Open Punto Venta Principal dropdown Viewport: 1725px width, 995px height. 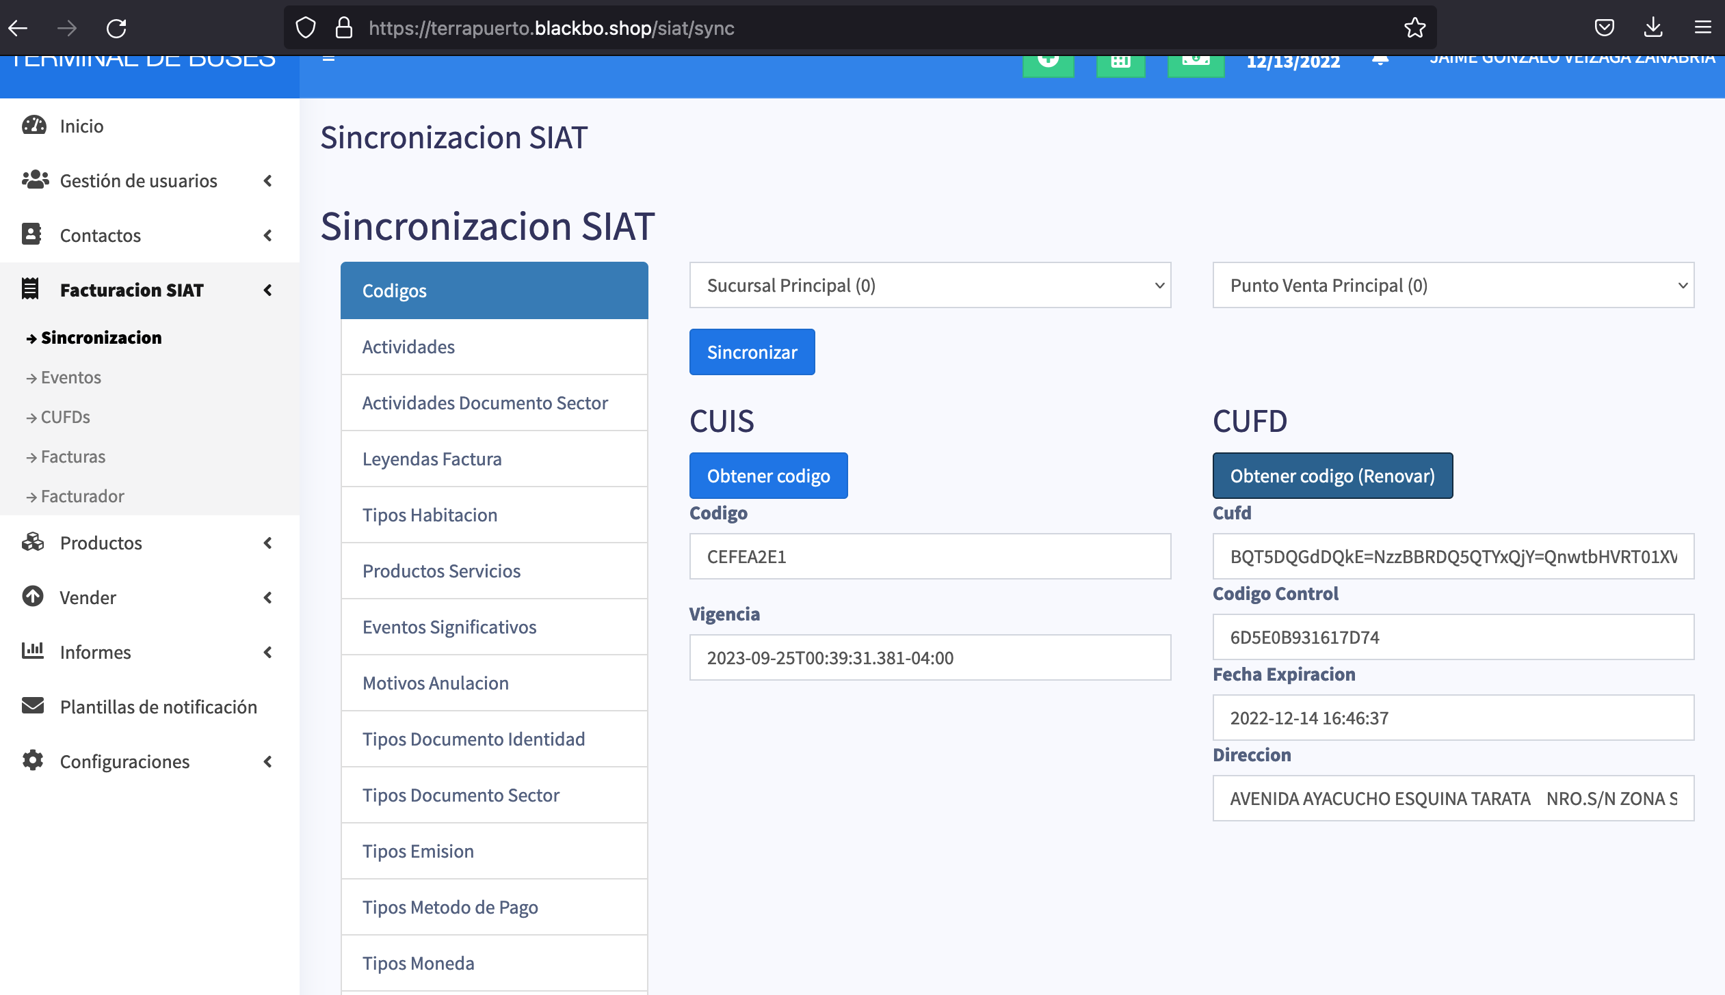[1453, 285]
